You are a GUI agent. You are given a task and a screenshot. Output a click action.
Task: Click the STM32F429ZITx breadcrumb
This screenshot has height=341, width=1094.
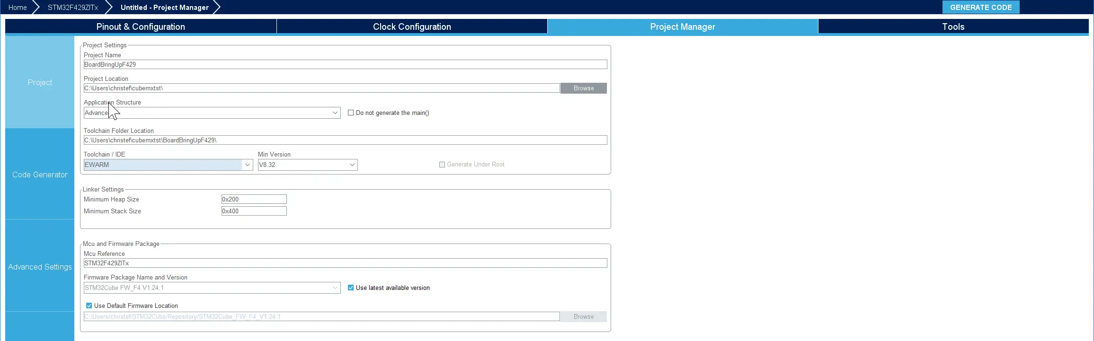[73, 8]
